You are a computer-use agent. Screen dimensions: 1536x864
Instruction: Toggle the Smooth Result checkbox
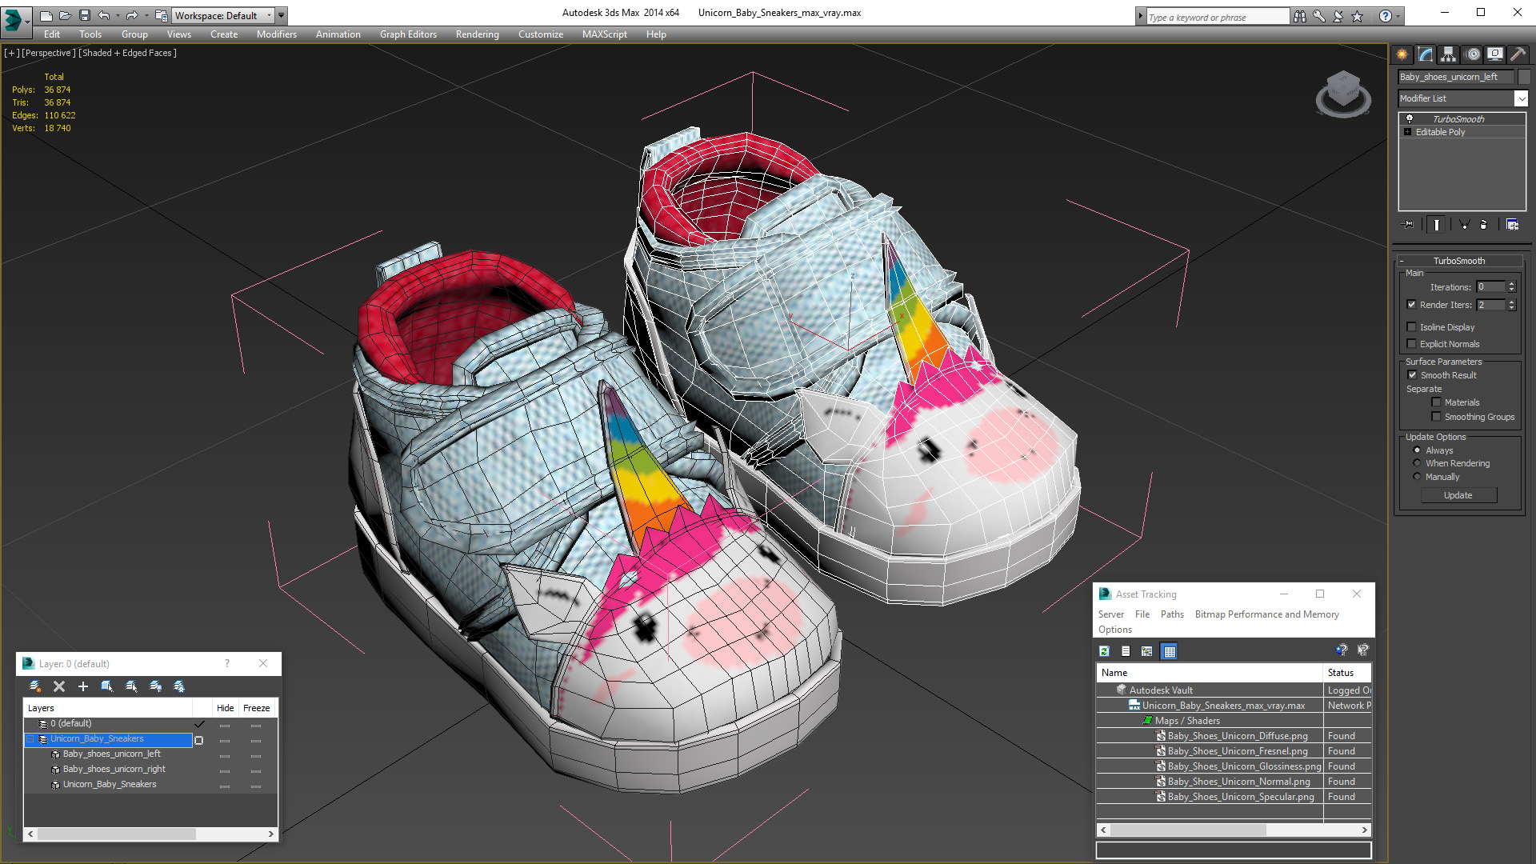[x=1413, y=374]
